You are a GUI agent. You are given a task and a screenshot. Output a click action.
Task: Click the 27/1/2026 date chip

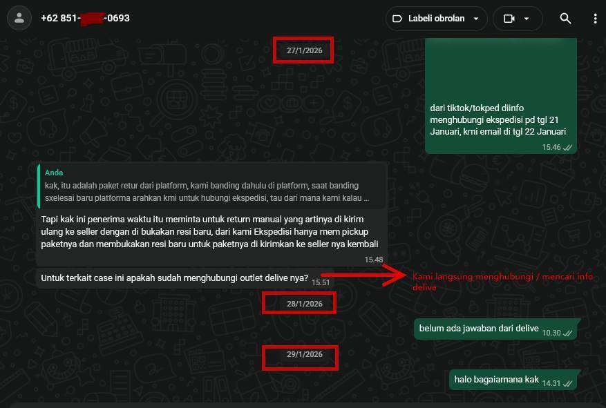pyautogui.click(x=304, y=50)
